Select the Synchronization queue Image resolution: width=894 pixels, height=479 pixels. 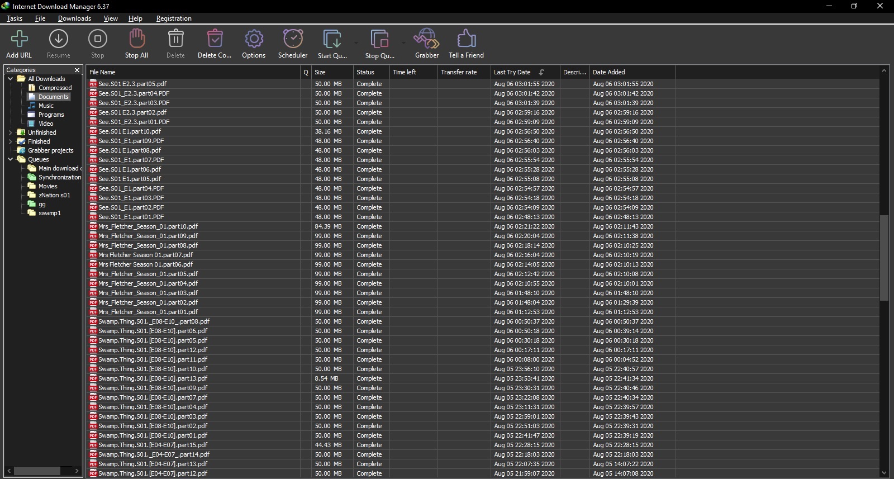tap(59, 177)
